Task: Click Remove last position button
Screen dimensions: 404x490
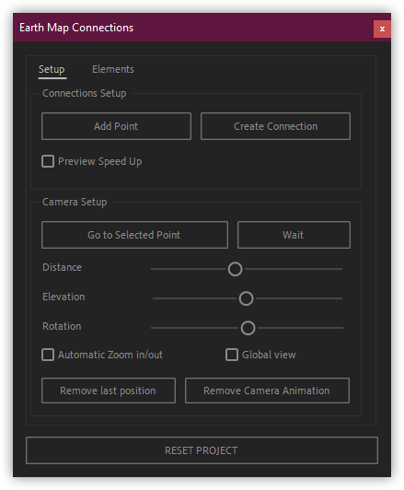Action: [109, 391]
